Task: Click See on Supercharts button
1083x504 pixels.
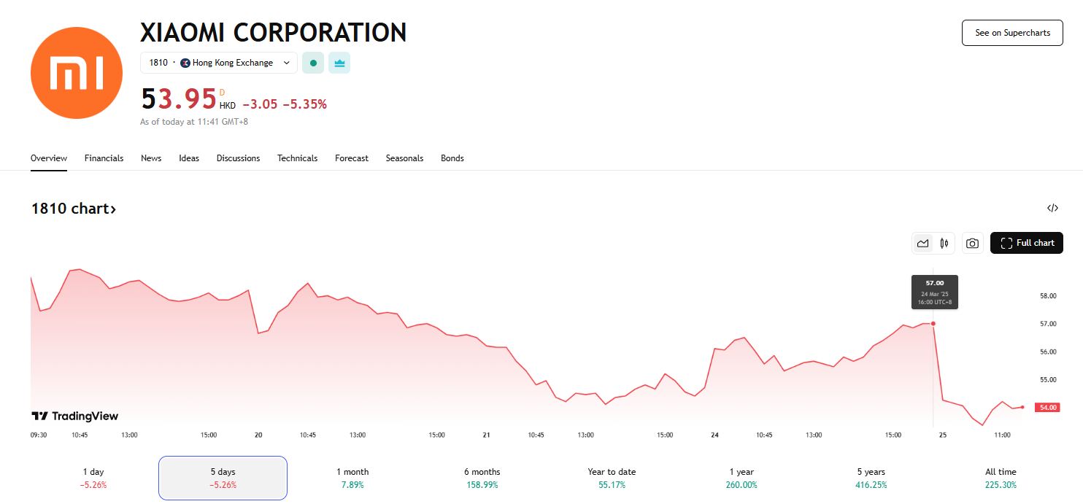Action: click(1012, 33)
